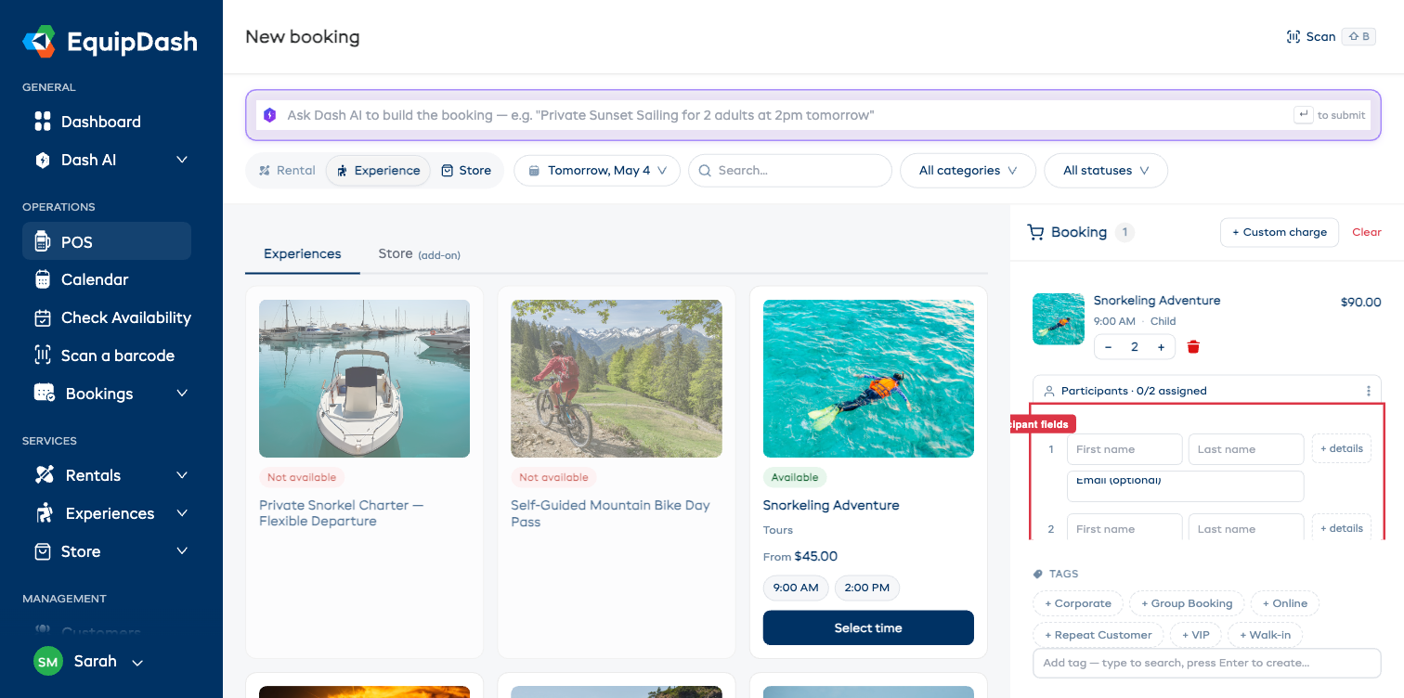This screenshot has height=698, width=1404.
Task: Click + details for participant 1
Action: (x=1342, y=448)
